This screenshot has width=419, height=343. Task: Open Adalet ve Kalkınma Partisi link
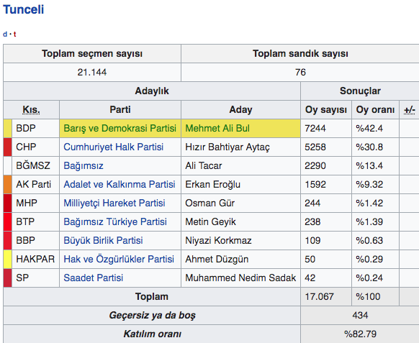120,185
